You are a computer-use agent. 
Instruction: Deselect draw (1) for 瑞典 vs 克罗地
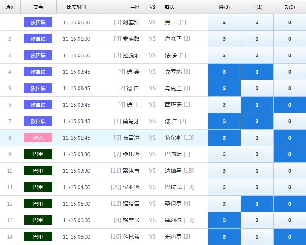[257, 72]
